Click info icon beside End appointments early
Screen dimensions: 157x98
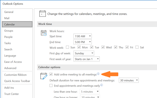(x=101, y=85)
